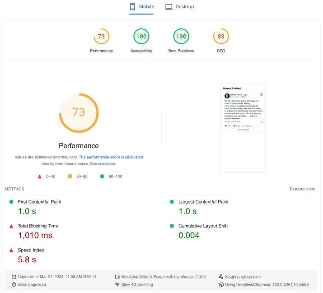This screenshot has width=323, height=293.
Task: Open the Using HeadlessChromium 122.0.6261.94 link
Action: pos(267,284)
